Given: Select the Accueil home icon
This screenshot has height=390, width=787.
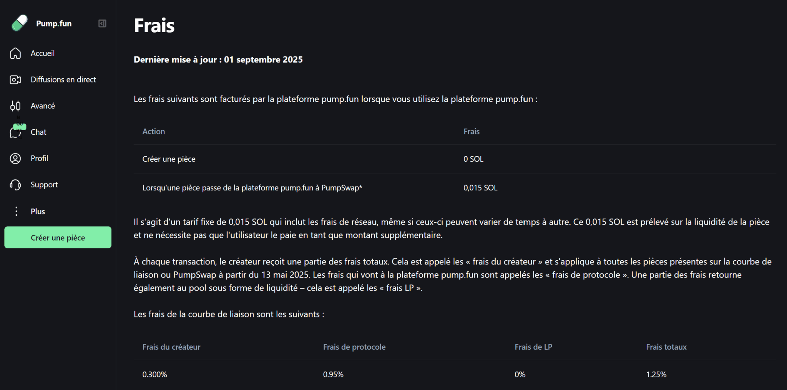Looking at the screenshot, I should pyautogui.click(x=15, y=53).
